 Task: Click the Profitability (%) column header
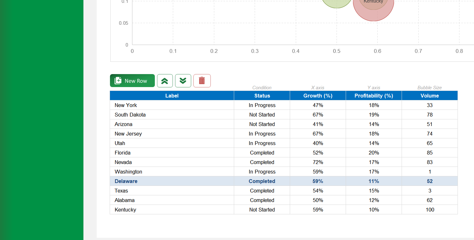pos(374,95)
